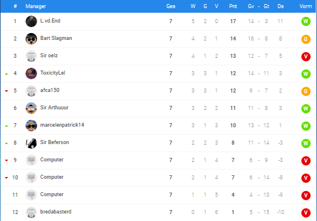317x221 pixels.
Task: Click the Ges column header
Action: point(170,6)
